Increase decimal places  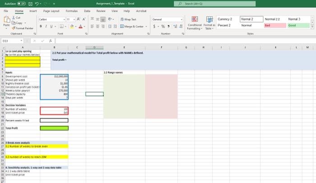tap(175, 27)
